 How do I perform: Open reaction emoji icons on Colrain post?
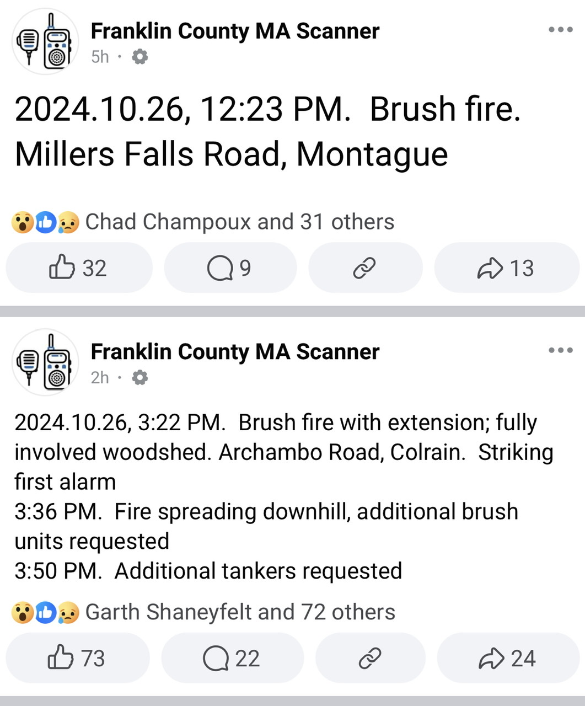pyautogui.click(x=46, y=612)
